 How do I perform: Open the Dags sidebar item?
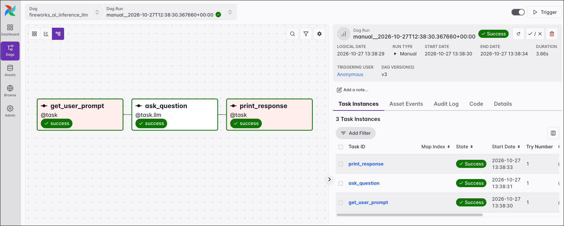click(10, 51)
